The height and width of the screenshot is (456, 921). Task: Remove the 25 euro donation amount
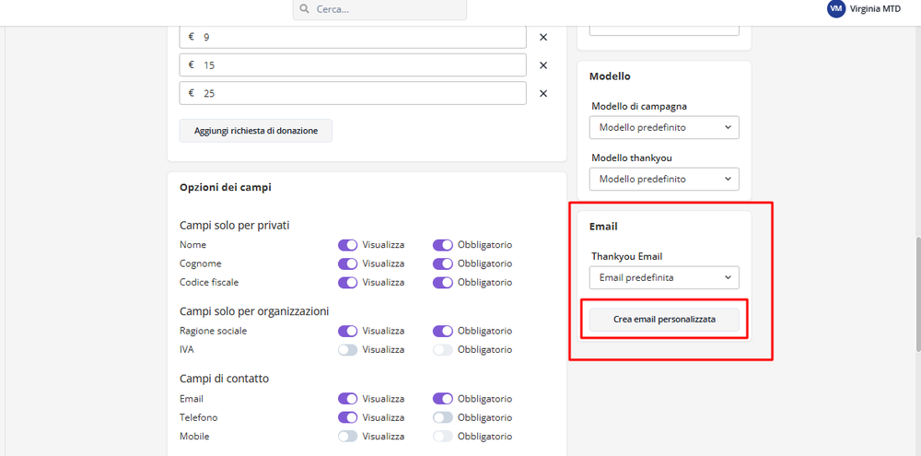tap(542, 93)
